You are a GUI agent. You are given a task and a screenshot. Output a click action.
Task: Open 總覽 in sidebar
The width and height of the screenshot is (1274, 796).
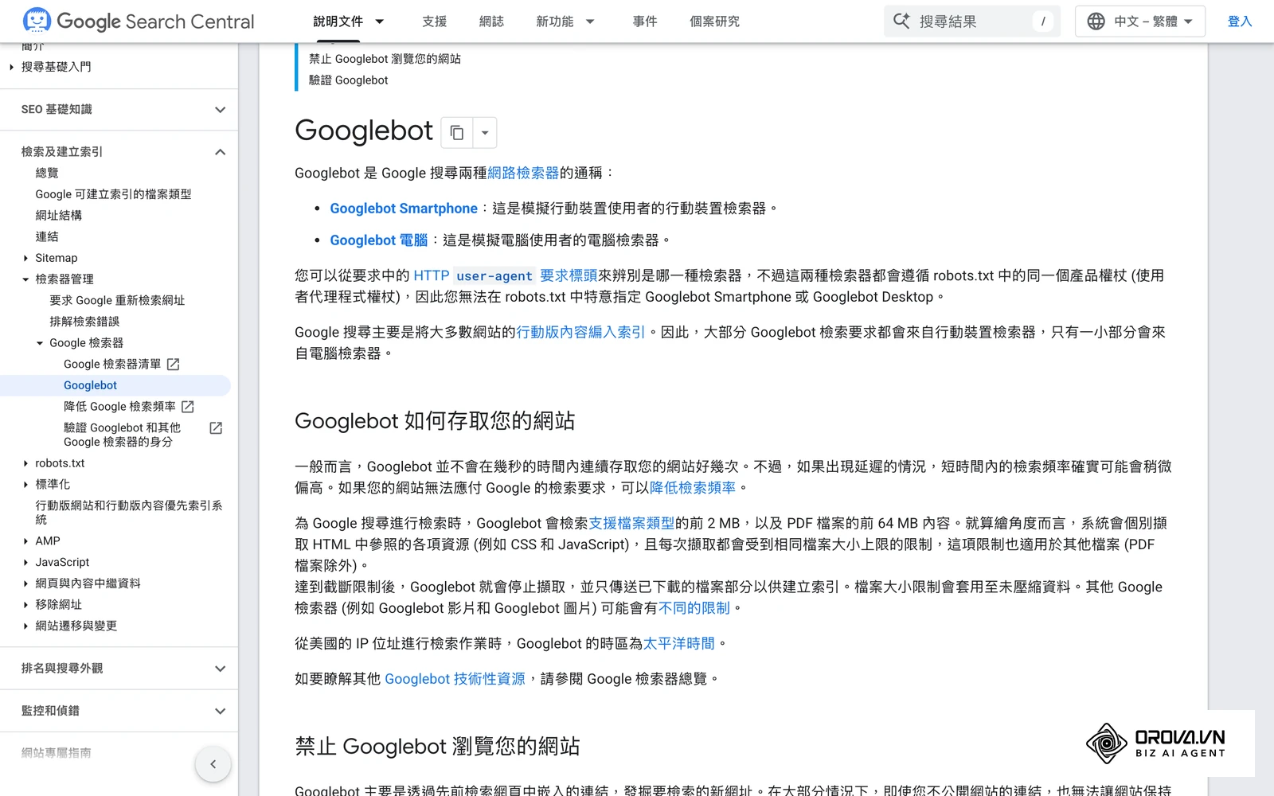coord(47,173)
